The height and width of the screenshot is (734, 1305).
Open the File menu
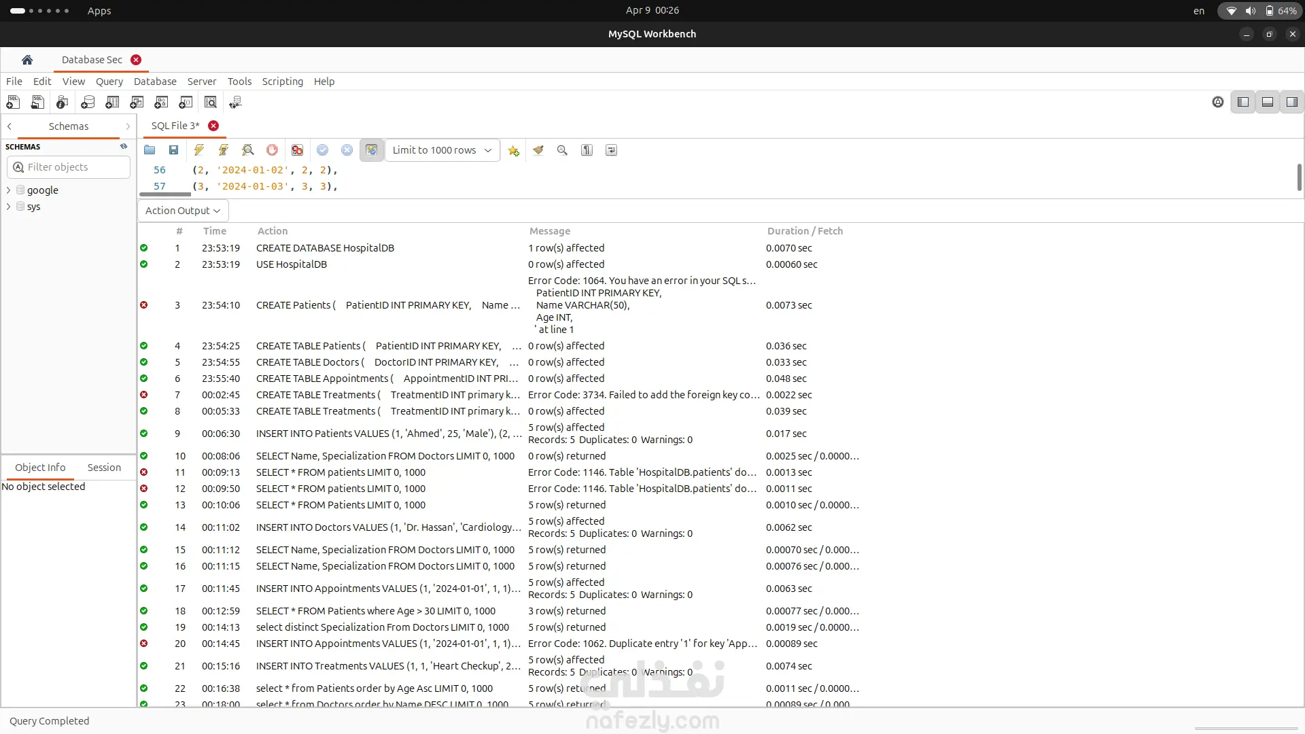[x=14, y=82]
